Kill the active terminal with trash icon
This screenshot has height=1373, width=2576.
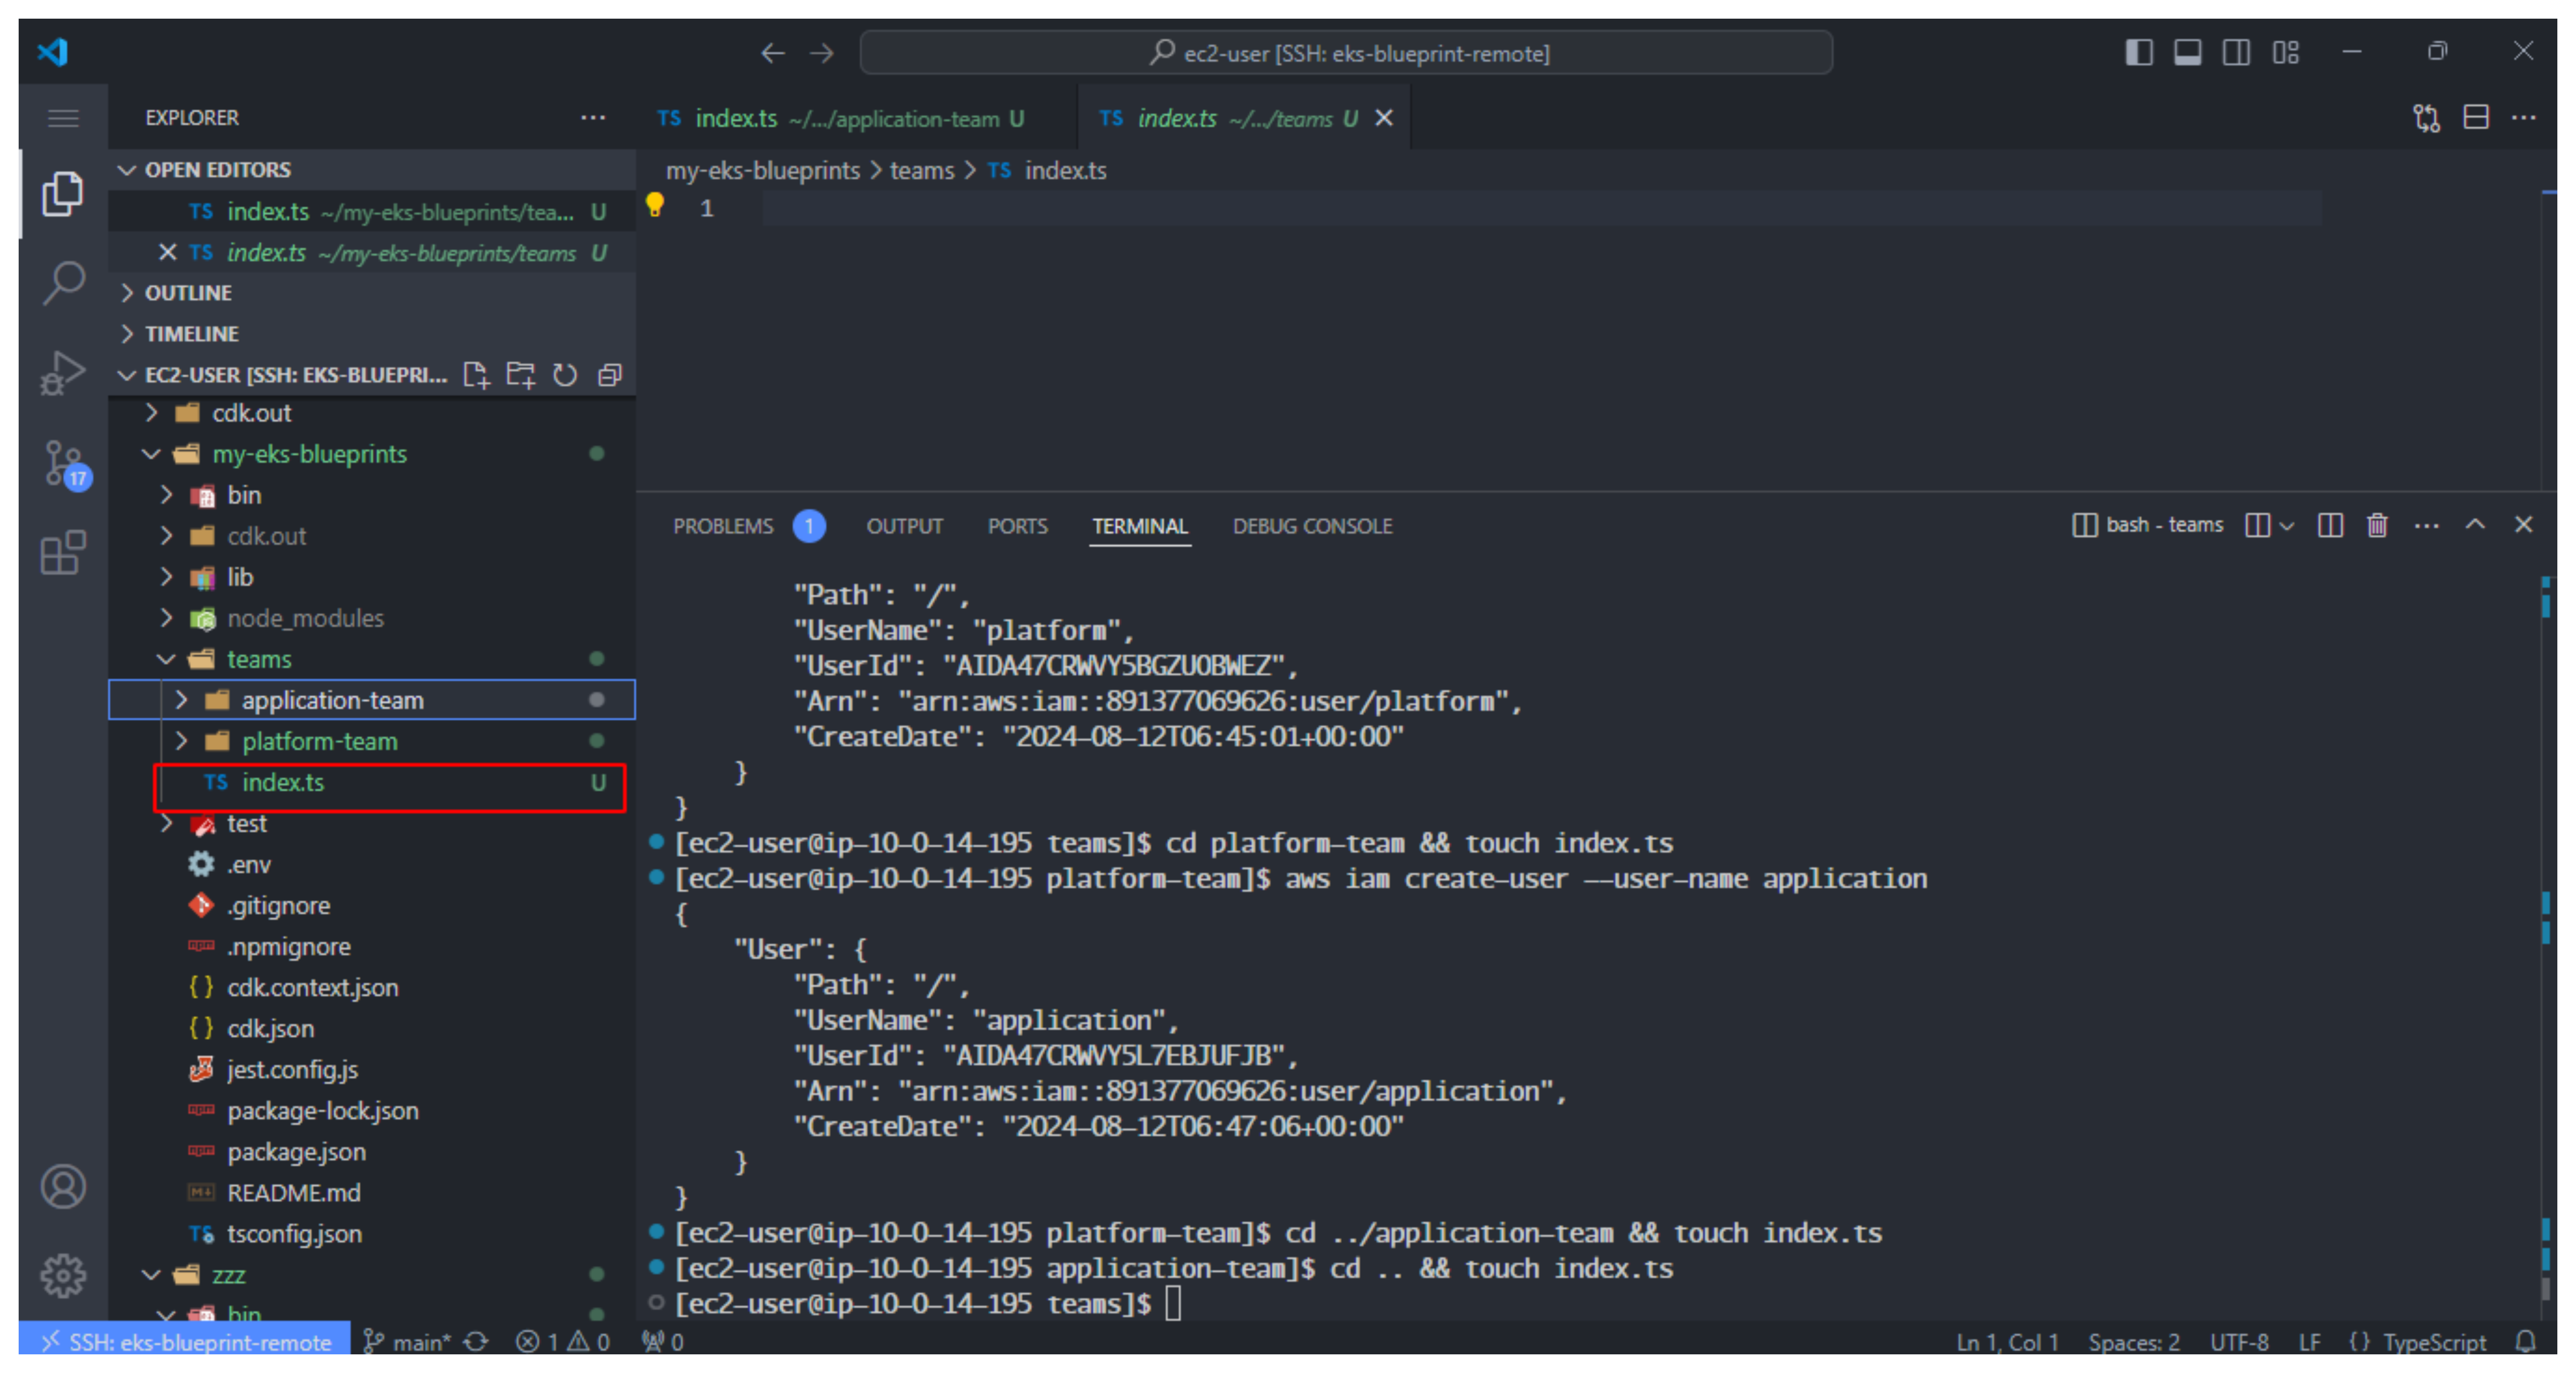(2378, 525)
